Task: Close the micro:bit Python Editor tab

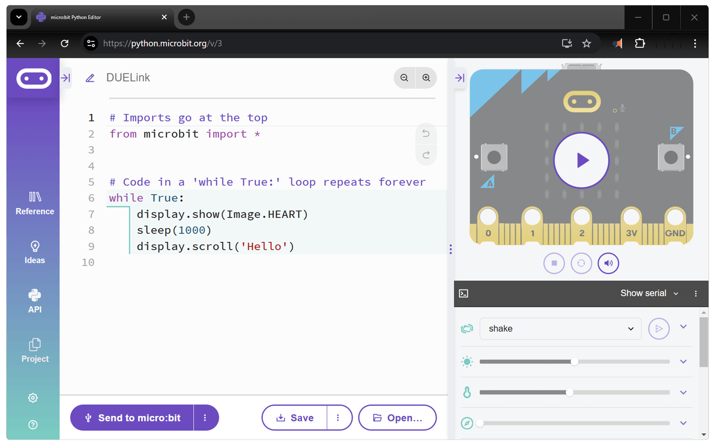Action: [164, 17]
